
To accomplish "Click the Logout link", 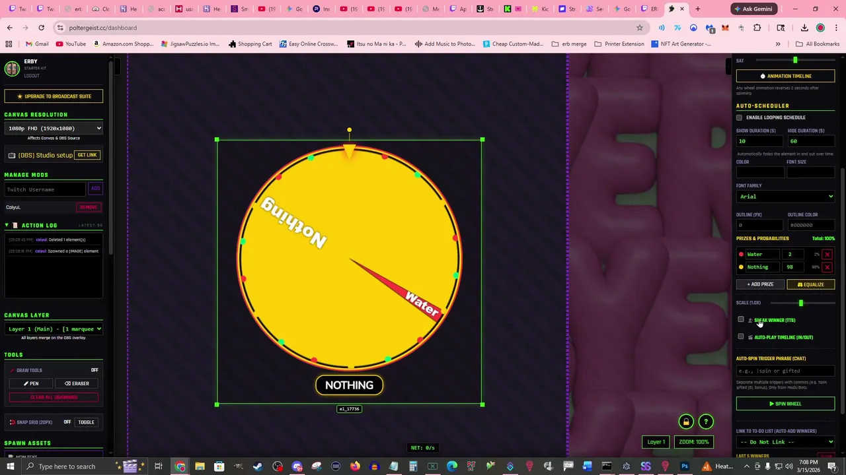I will 32,75.
